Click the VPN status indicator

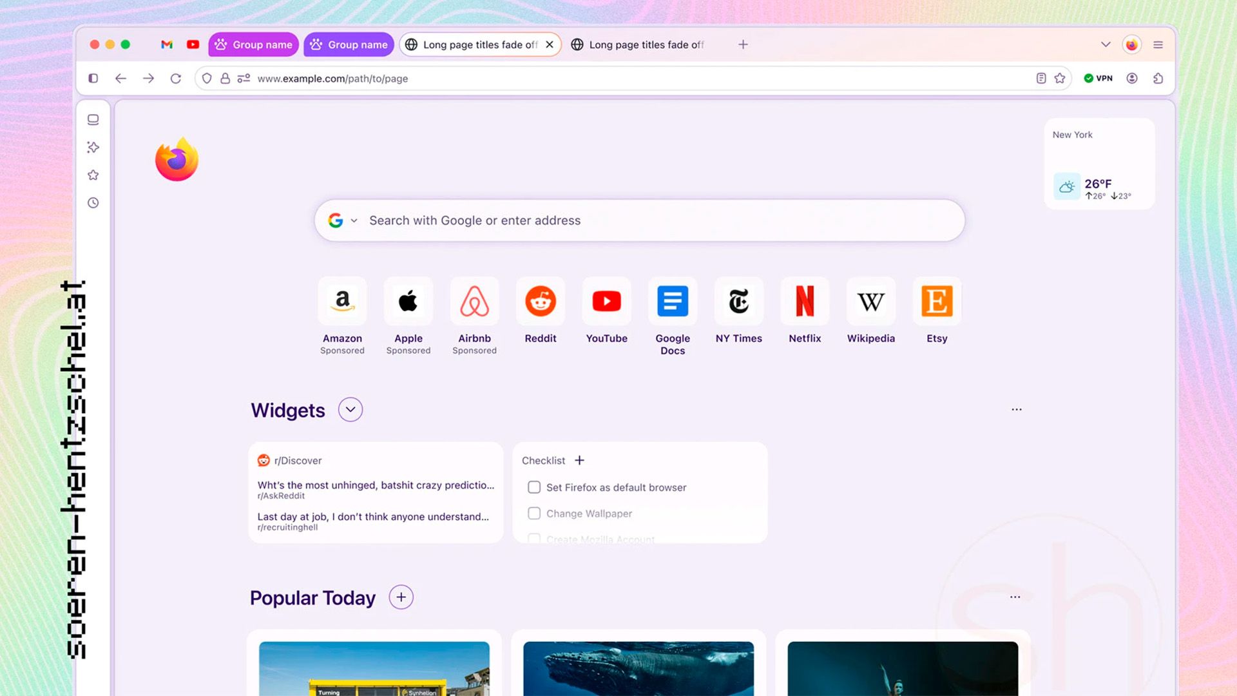click(1098, 79)
